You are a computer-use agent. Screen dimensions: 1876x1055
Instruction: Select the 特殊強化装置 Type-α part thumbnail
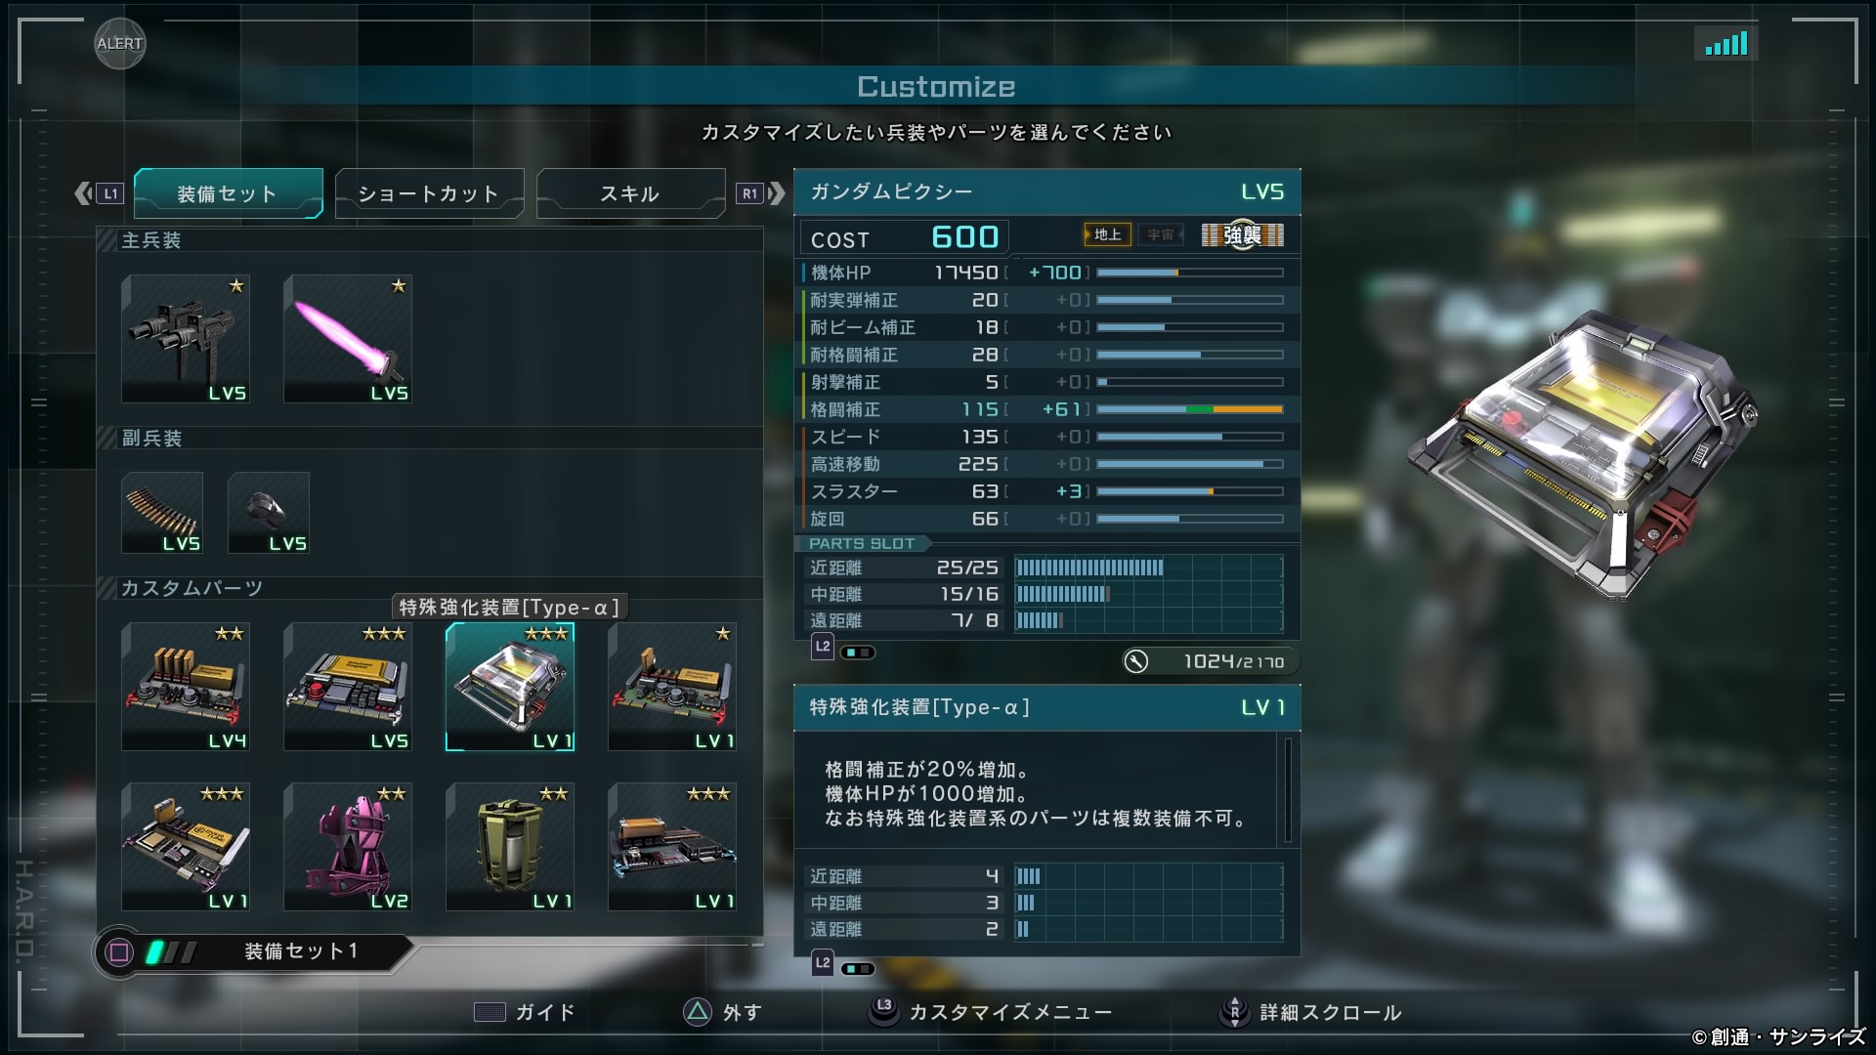tap(510, 687)
